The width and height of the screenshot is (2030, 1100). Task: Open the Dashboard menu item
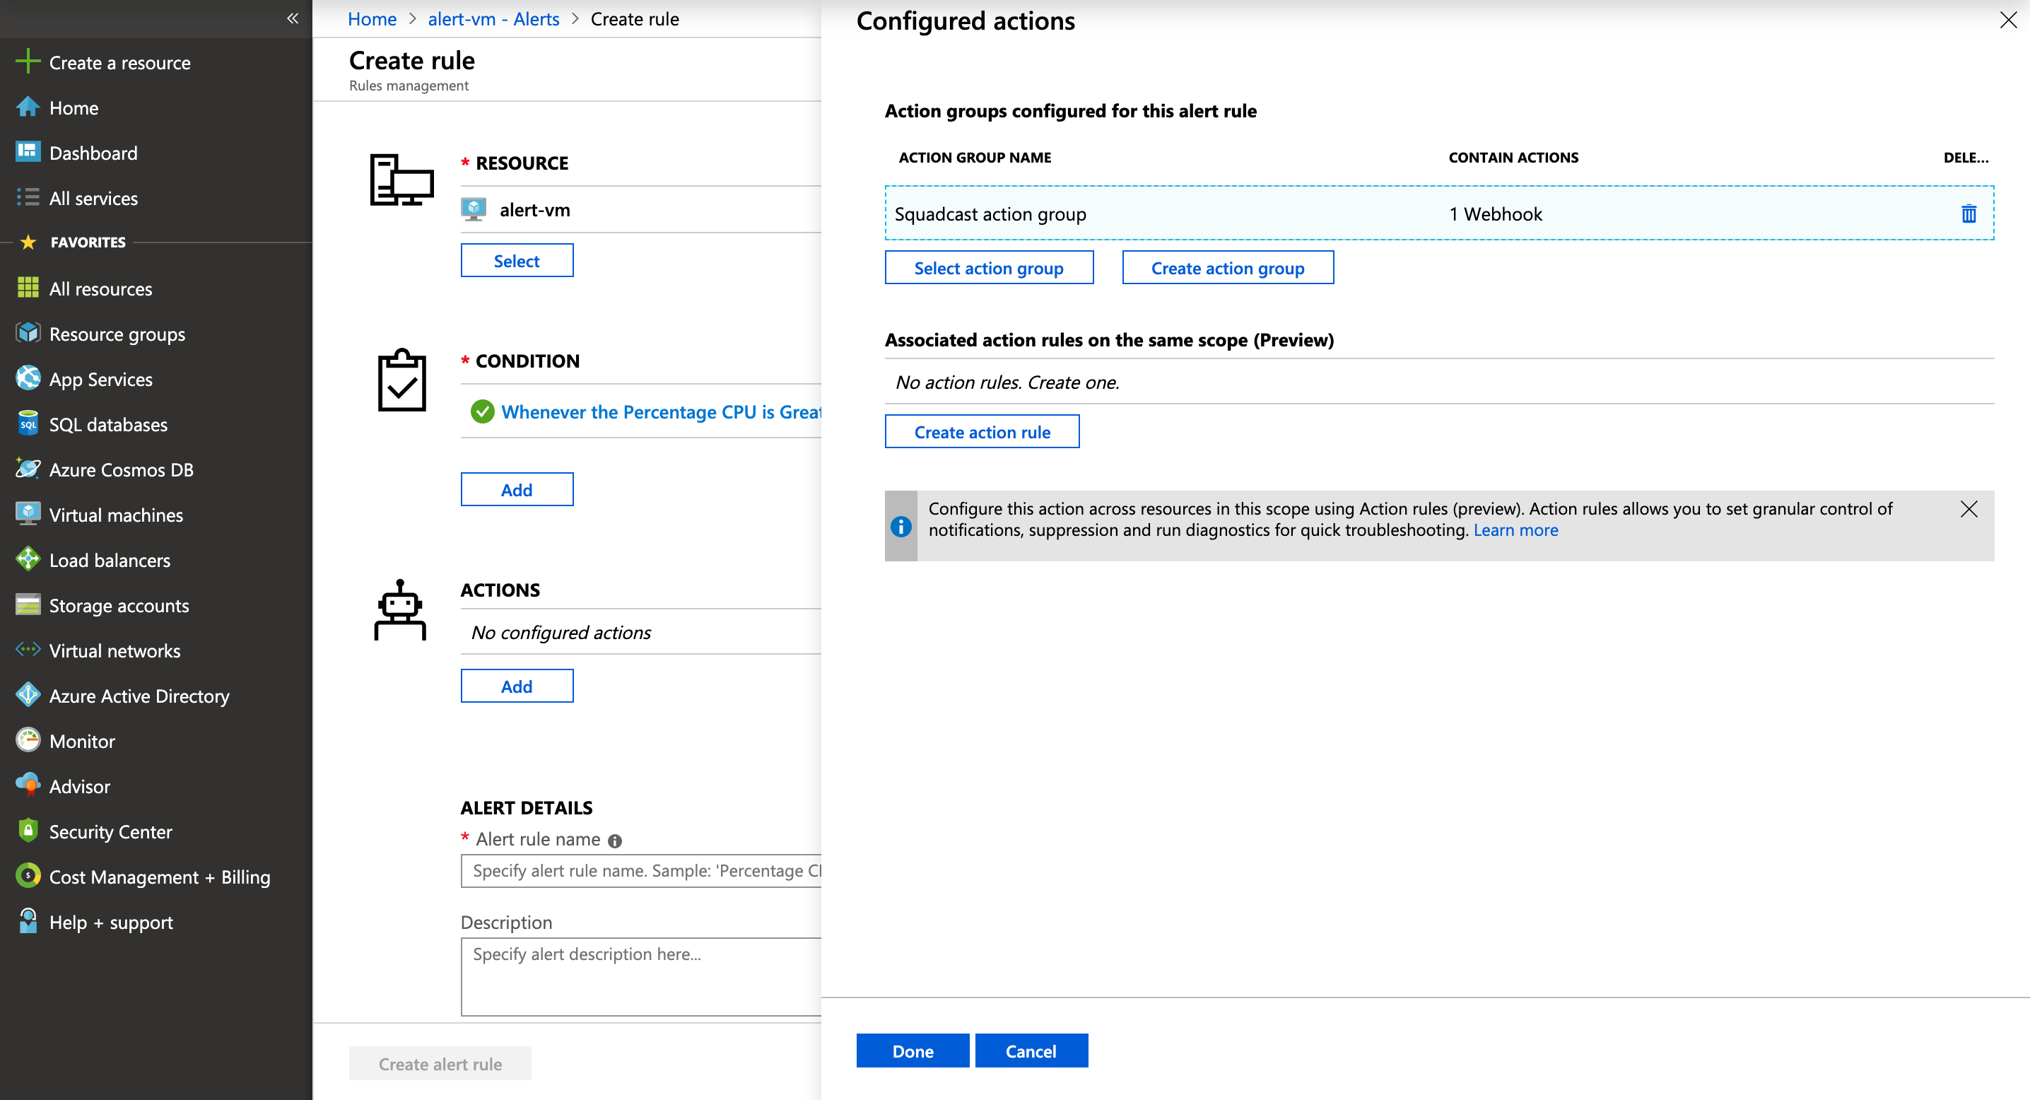pyautogui.click(x=93, y=153)
